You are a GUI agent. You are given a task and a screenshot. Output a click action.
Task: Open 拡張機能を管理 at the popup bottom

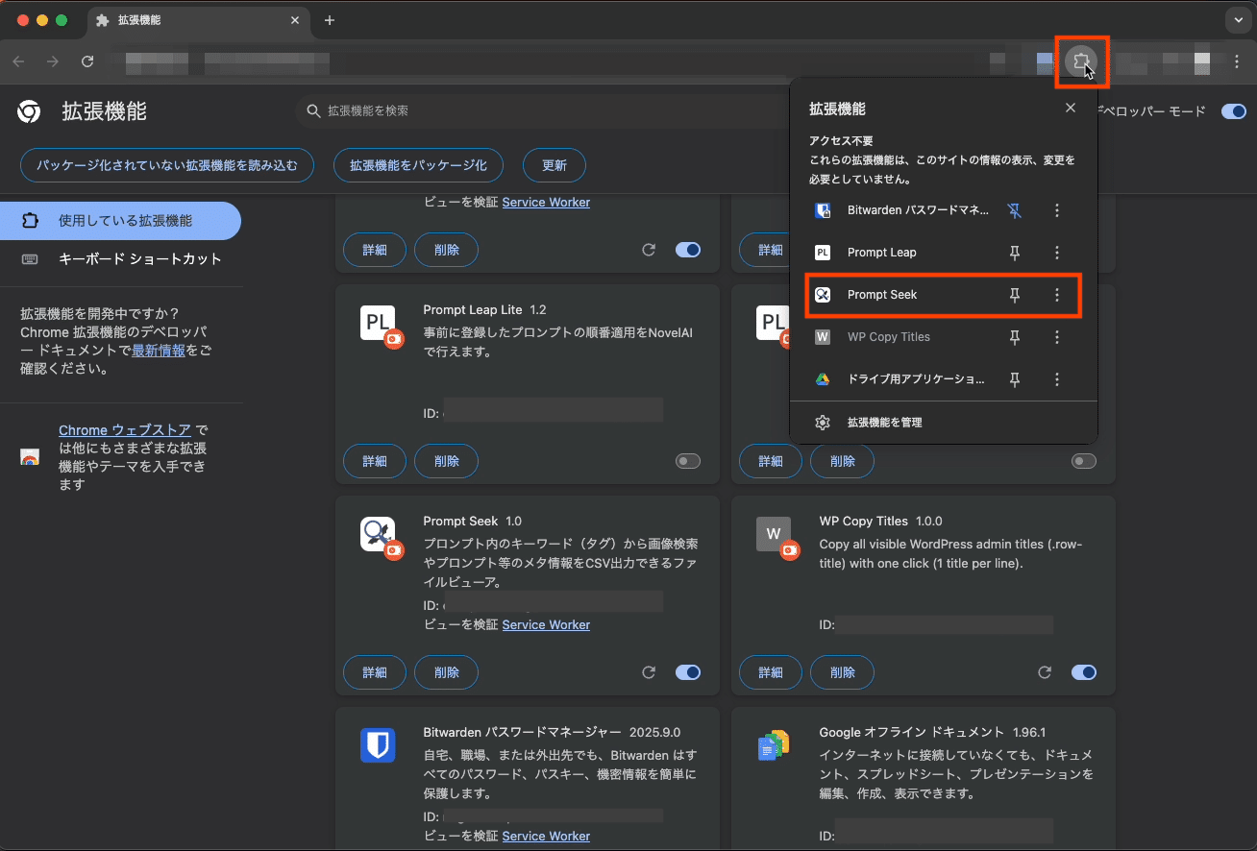pos(943,423)
